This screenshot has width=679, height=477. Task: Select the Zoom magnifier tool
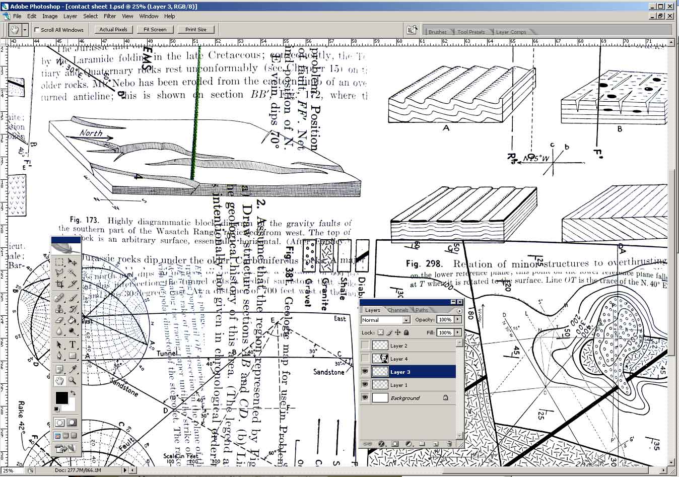point(73,380)
